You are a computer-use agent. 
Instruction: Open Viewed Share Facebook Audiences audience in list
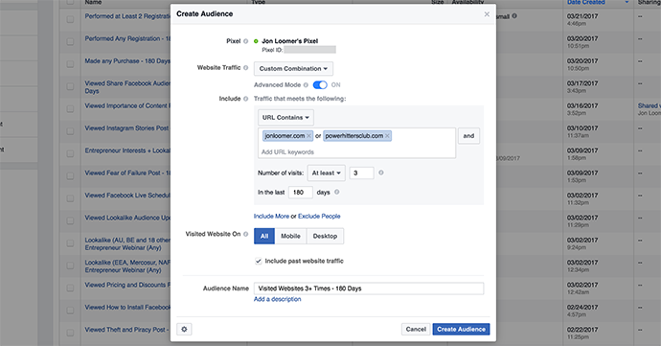pos(127,87)
